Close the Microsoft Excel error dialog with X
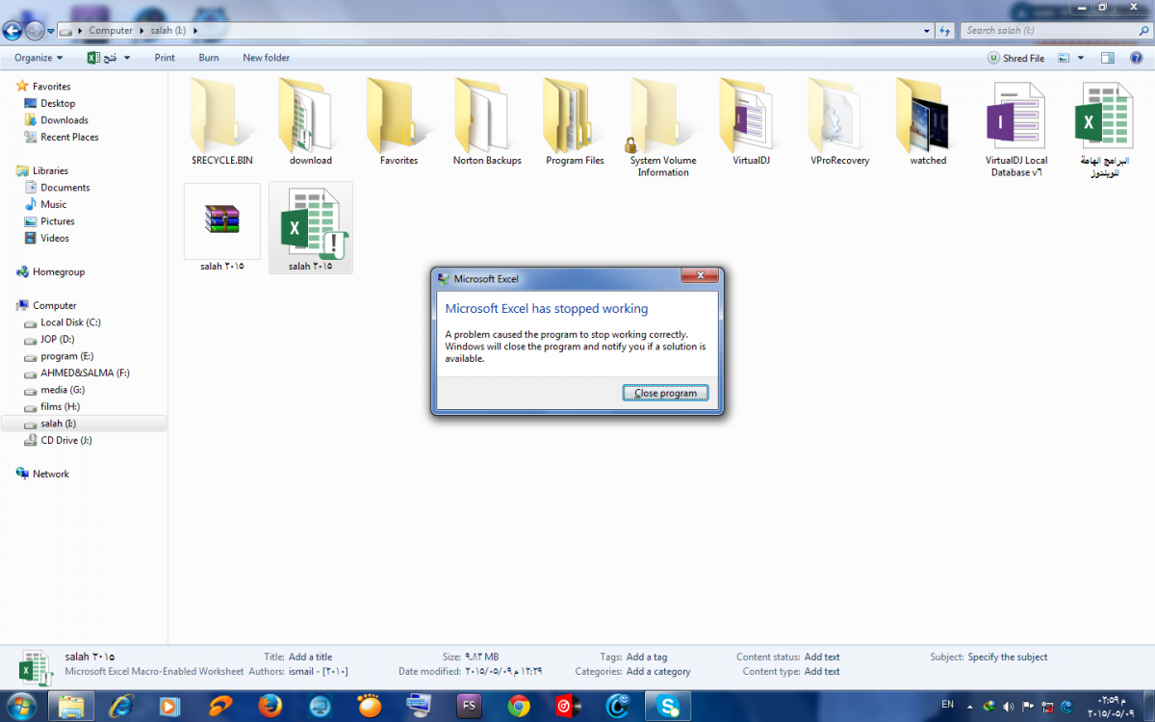 pos(700,276)
